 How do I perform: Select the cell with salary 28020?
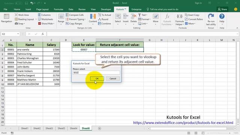click(51, 71)
